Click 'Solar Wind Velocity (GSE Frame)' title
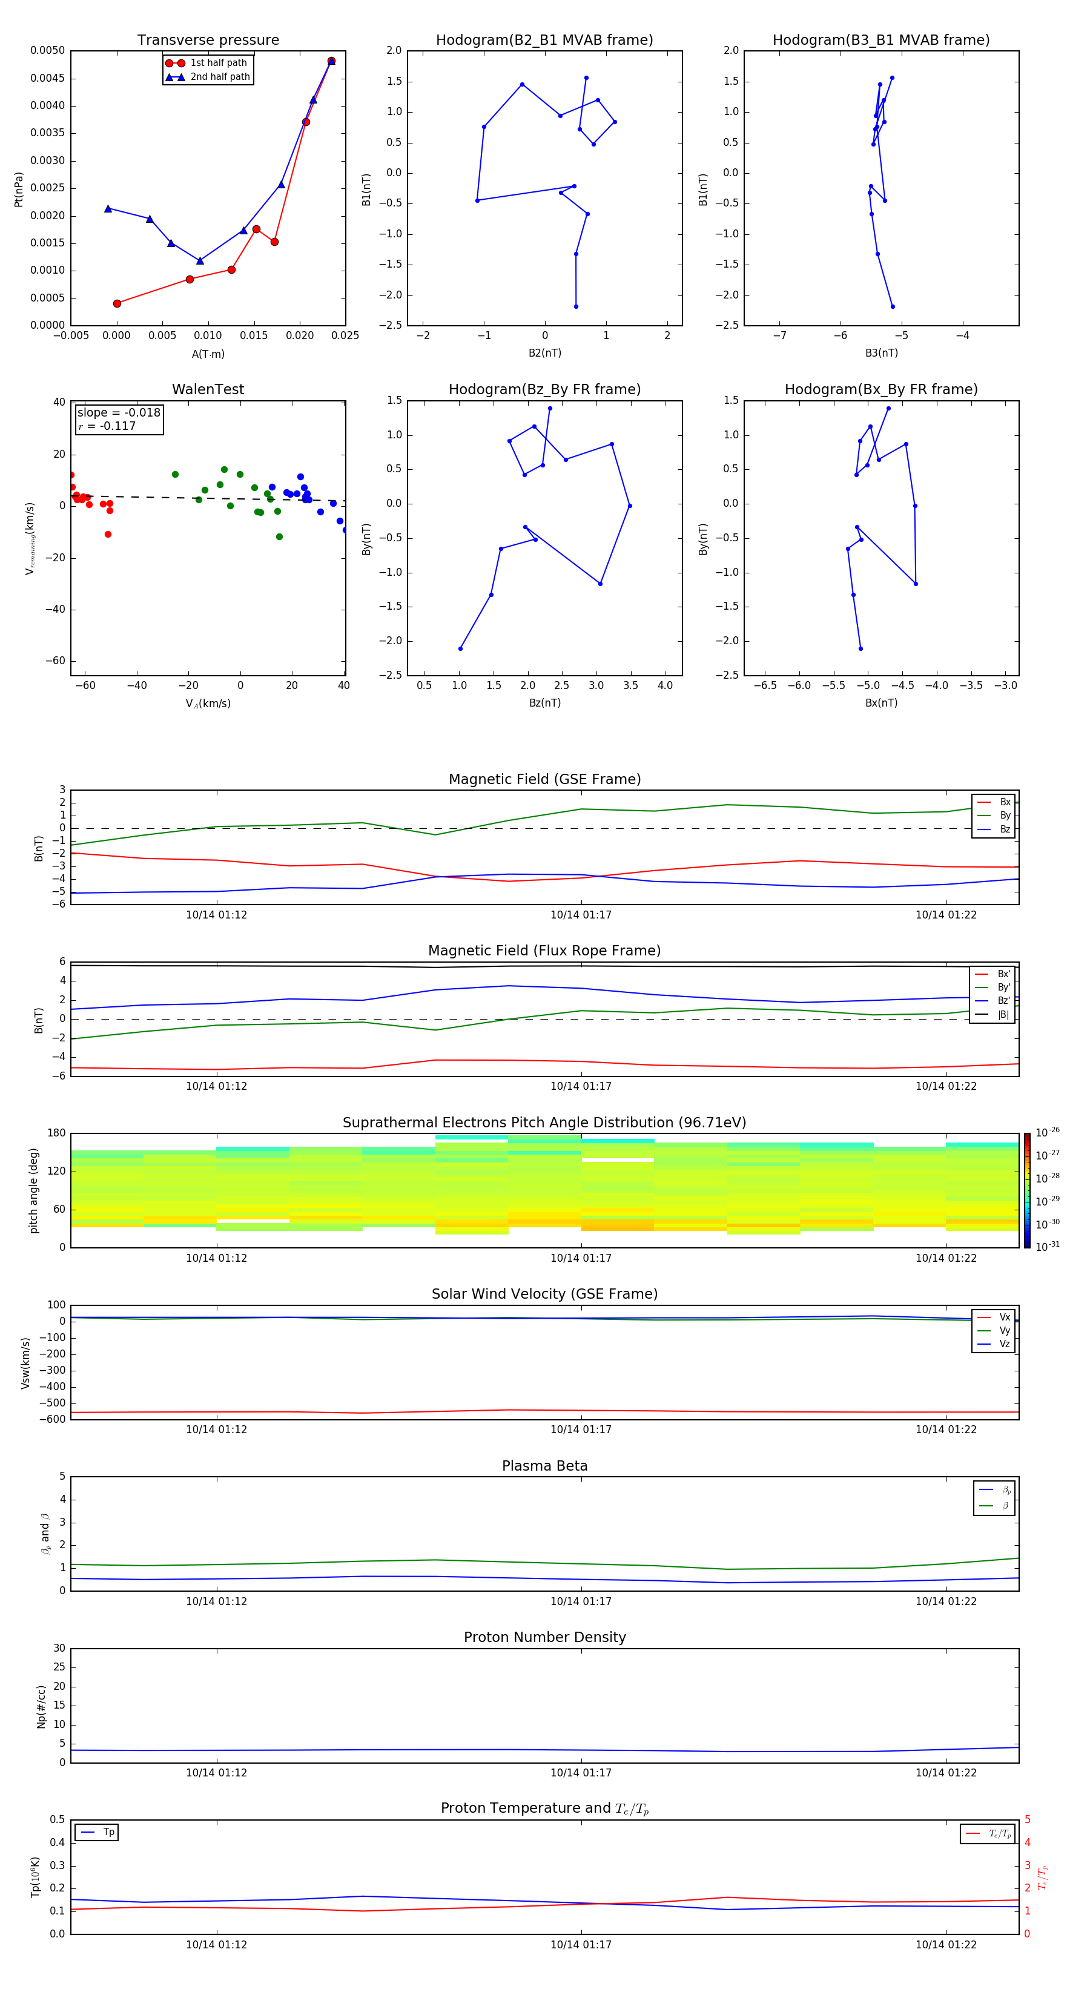Viewport: 1090px width, 1998px height. [544, 1294]
